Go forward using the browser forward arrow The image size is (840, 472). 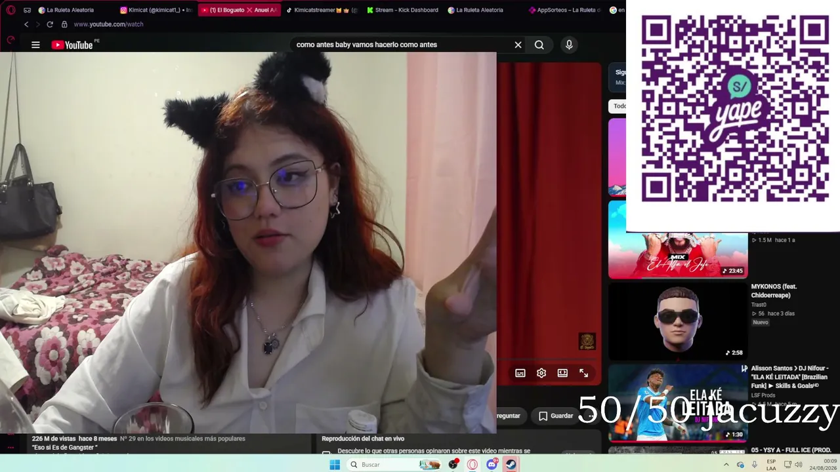click(x=37, y=24)
